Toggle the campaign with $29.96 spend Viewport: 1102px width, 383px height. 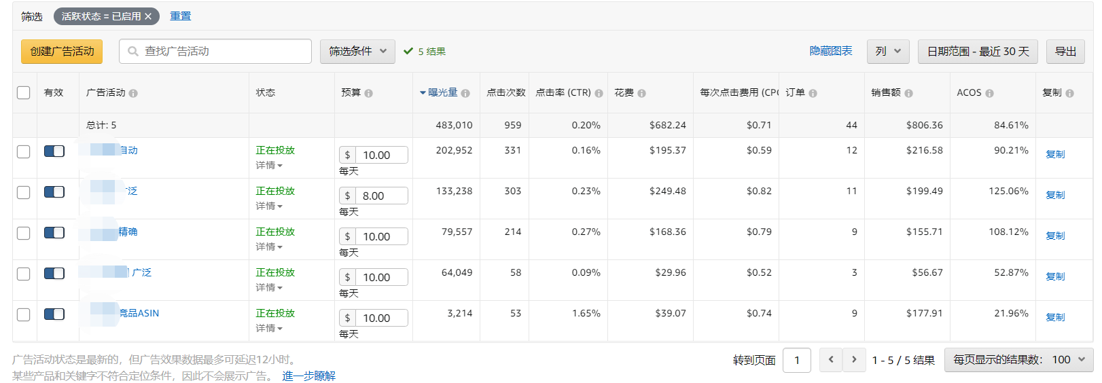click(x=54, y=273)
